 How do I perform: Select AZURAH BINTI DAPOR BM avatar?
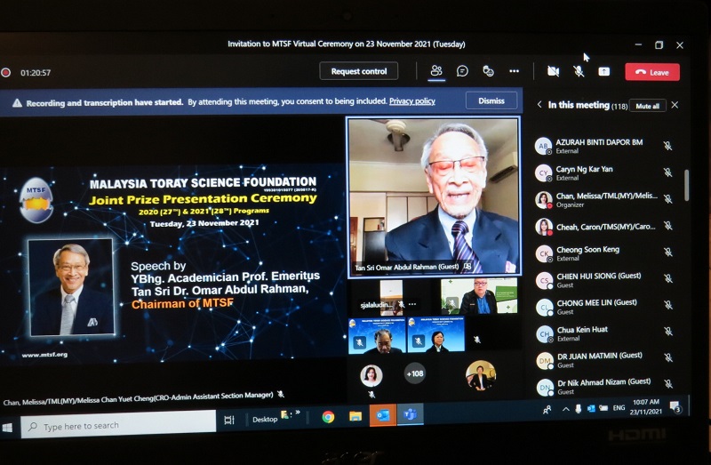click(x=543, y=146)
